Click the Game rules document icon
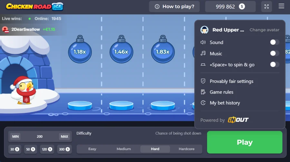 (203, 92)
